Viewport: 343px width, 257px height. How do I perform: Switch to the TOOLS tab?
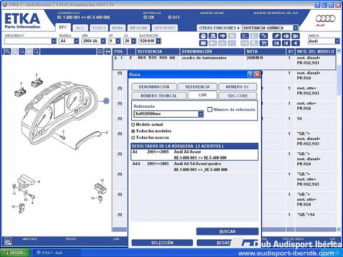(x=99, y=28)
